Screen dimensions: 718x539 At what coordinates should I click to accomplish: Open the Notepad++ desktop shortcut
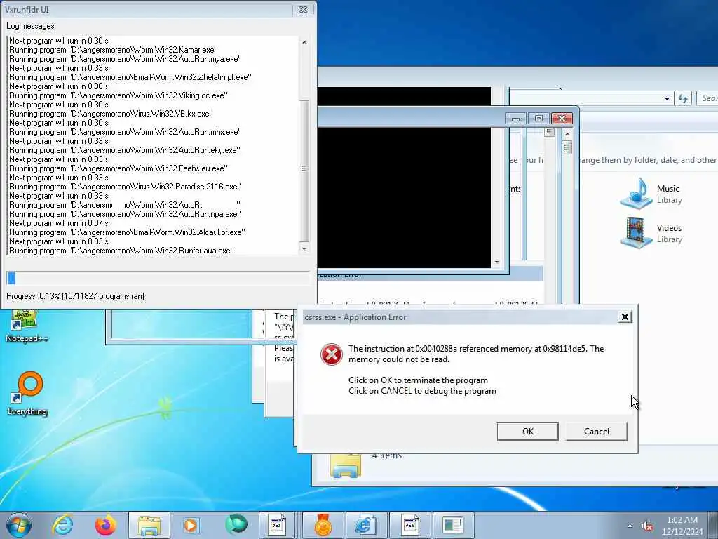[x=27, y=326]
